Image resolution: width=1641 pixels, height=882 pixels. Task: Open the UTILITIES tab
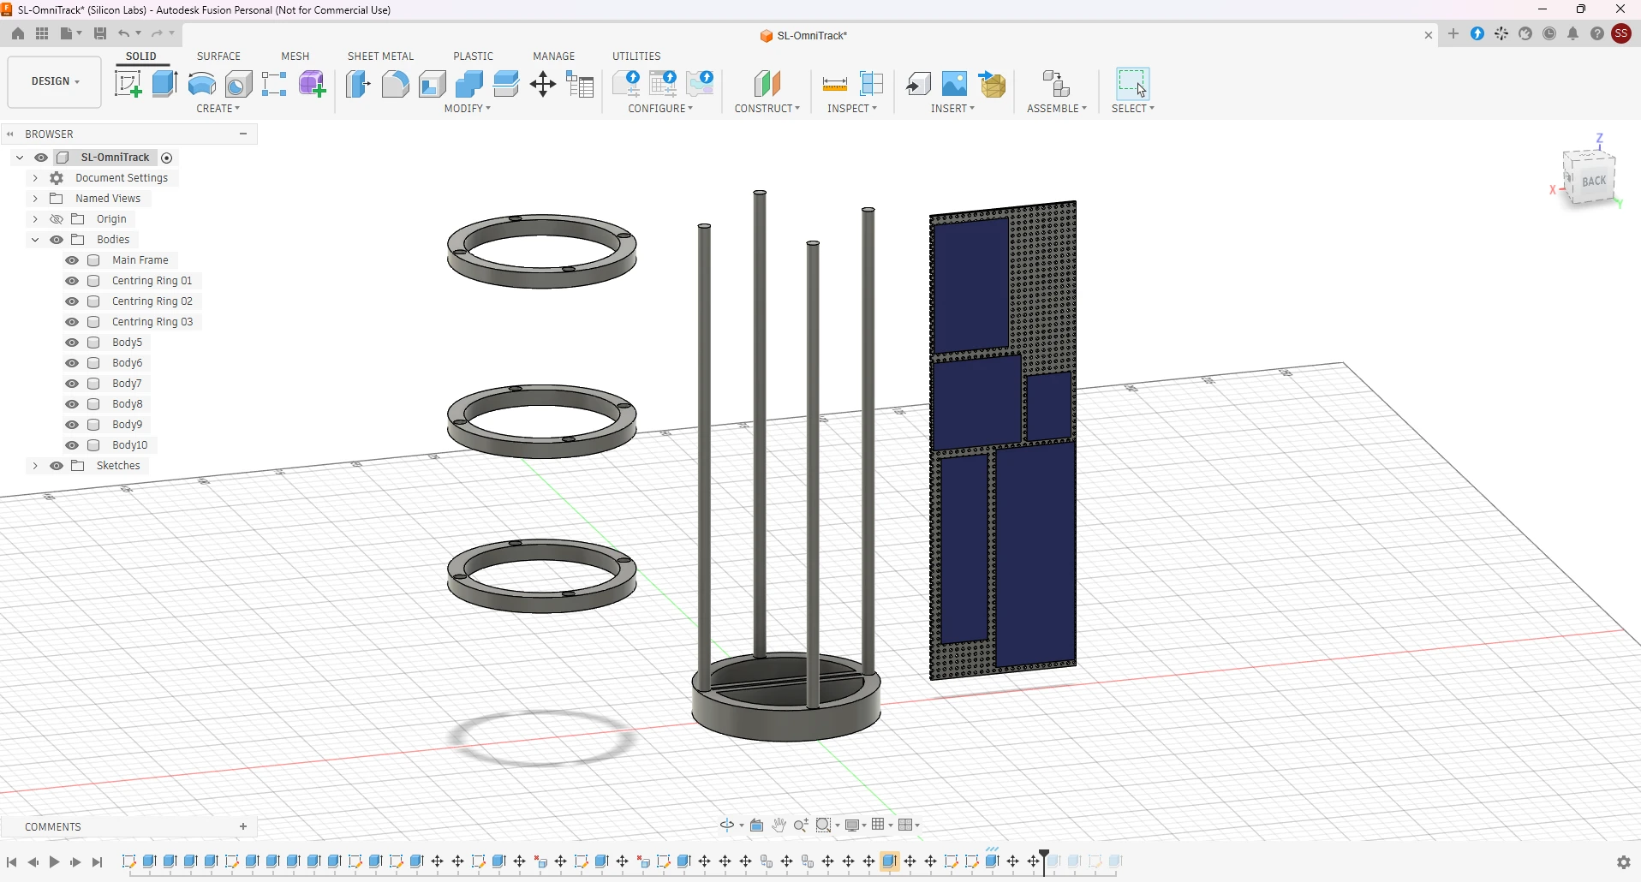pyautogui.click(x=636, y=57)
